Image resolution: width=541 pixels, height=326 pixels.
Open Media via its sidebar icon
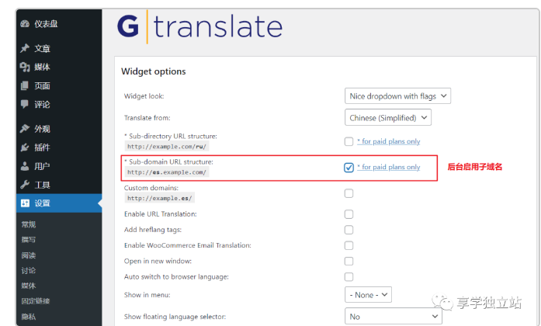pyautogui.click(x=25, y=67)
